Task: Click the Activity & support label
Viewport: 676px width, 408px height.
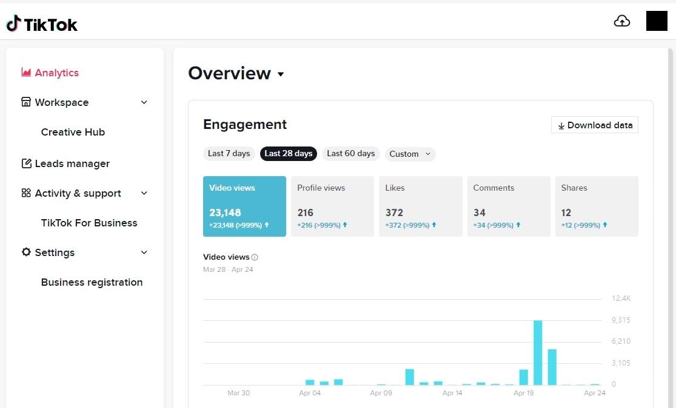Action: (78, 193)
